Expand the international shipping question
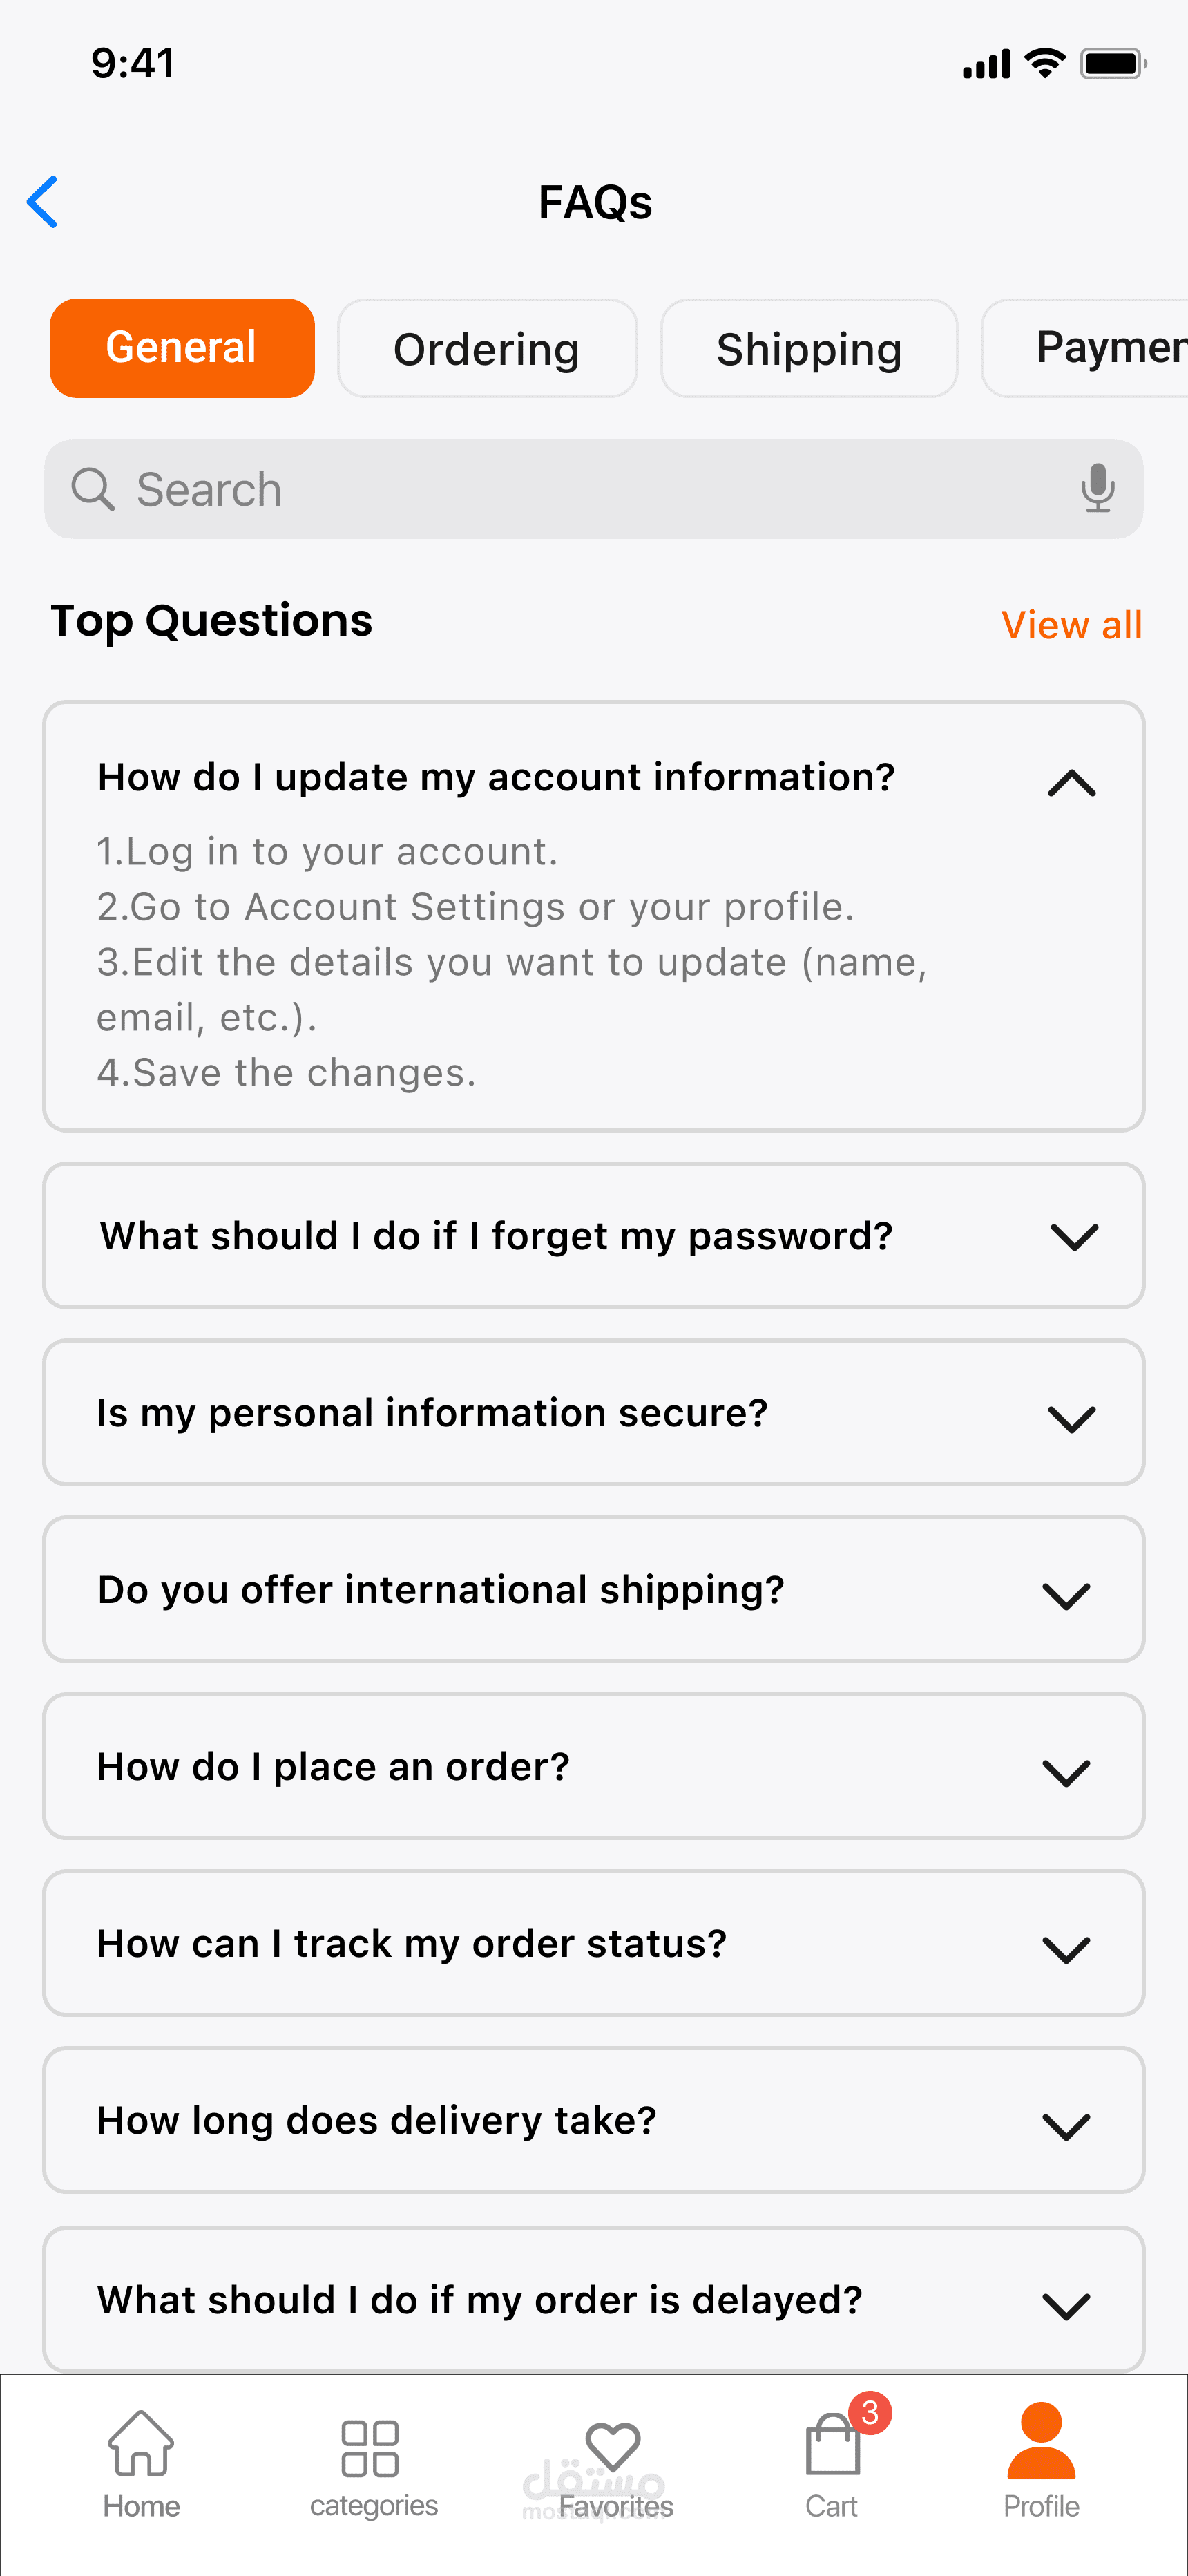Screen dimensions: 1188x2576 [x=1066, y=1595]
